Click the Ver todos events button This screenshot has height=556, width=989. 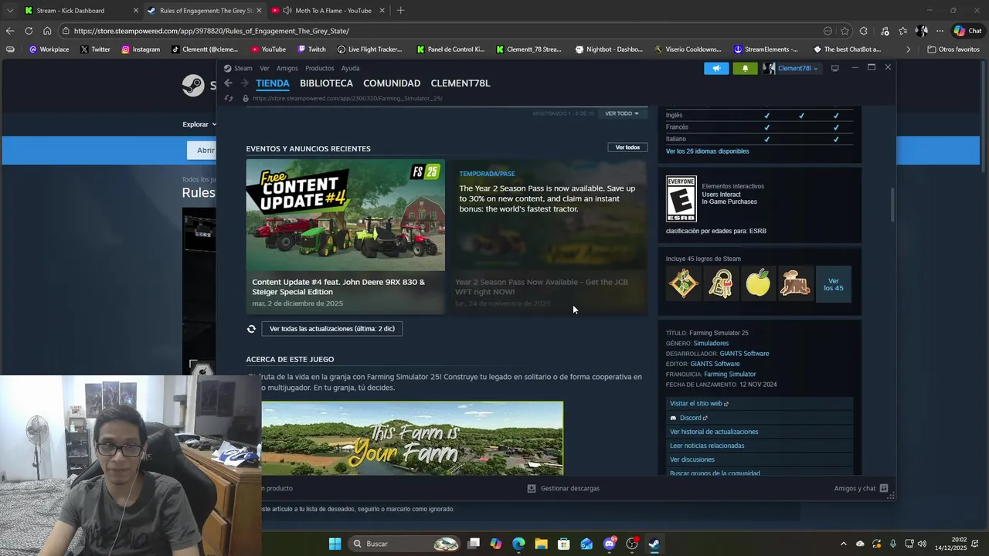[x=627, y=147]
